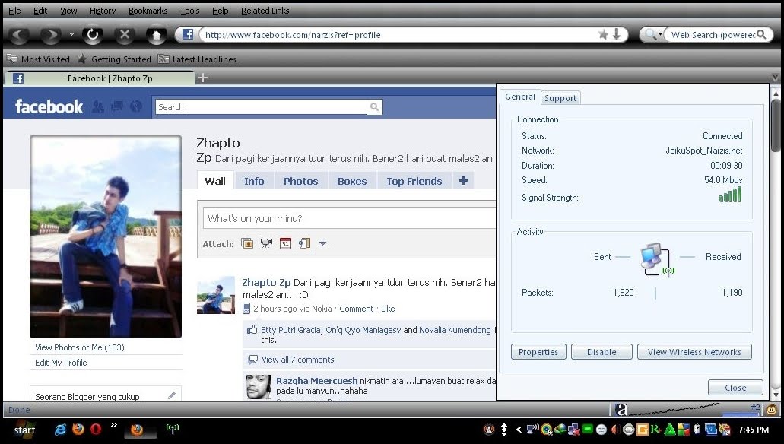This screenshot has height=444, width=784.
Task: Click the What's on your mind box
Action: [x=349, y=218]
